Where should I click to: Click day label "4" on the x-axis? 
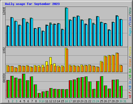click(x=20, y=101)
